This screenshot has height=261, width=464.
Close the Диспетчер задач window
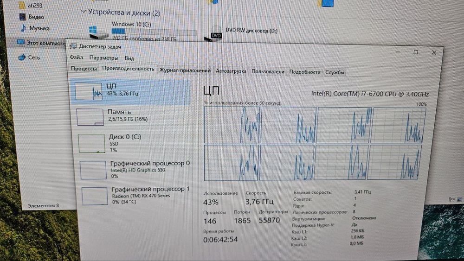(x=434, y=52)
